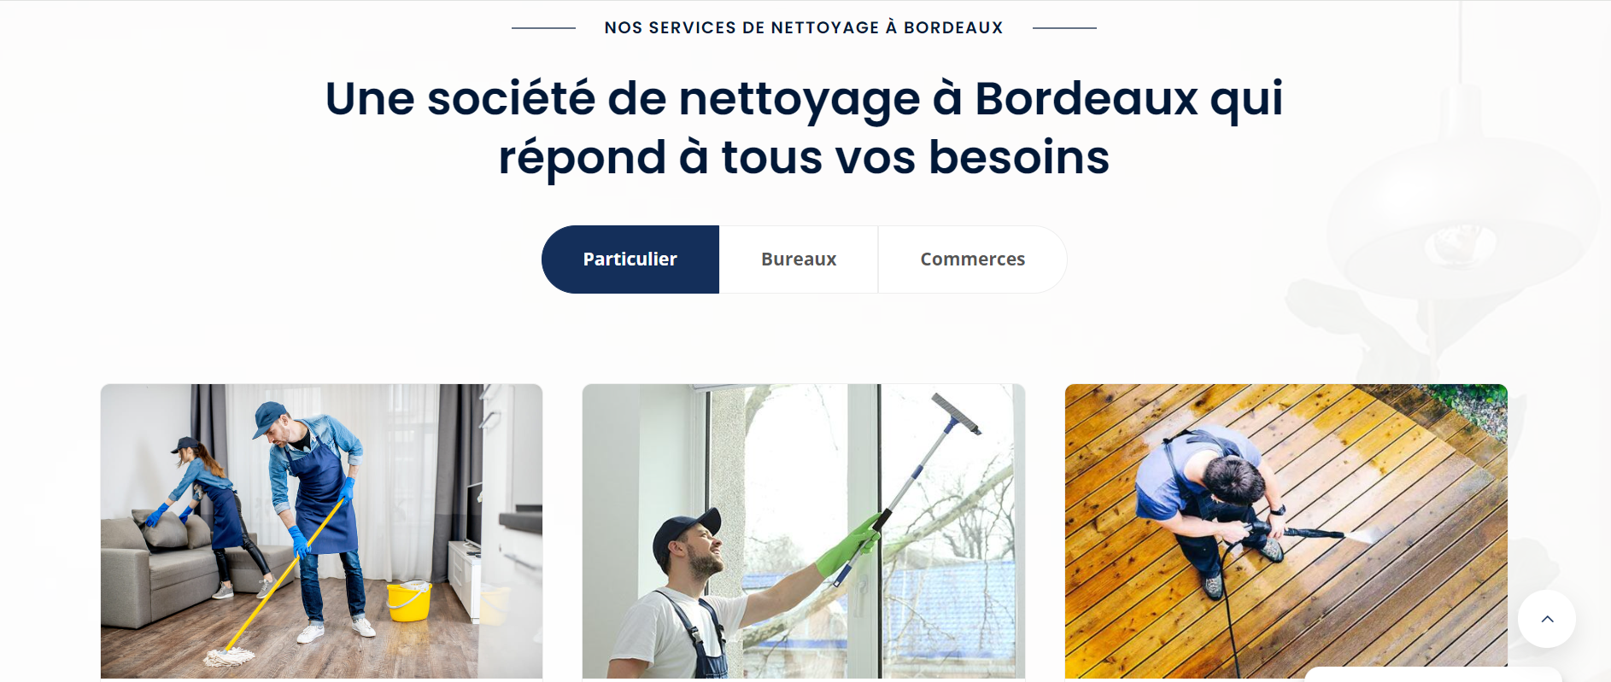Open the window cleaning service photo
Screen dimensions: 1611x682
pyautogui.click(x=804, y=531)
